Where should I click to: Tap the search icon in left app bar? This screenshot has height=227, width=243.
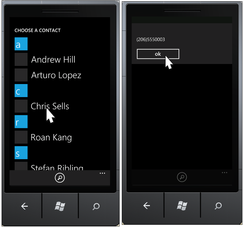pyautogui.click(x=60, y=178)
